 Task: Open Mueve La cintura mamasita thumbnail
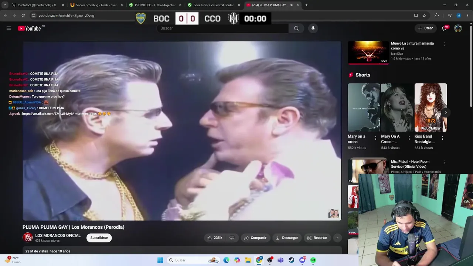(x=368, y=52)
